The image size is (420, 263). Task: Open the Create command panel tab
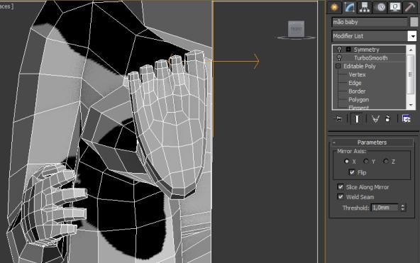point(334,7)
